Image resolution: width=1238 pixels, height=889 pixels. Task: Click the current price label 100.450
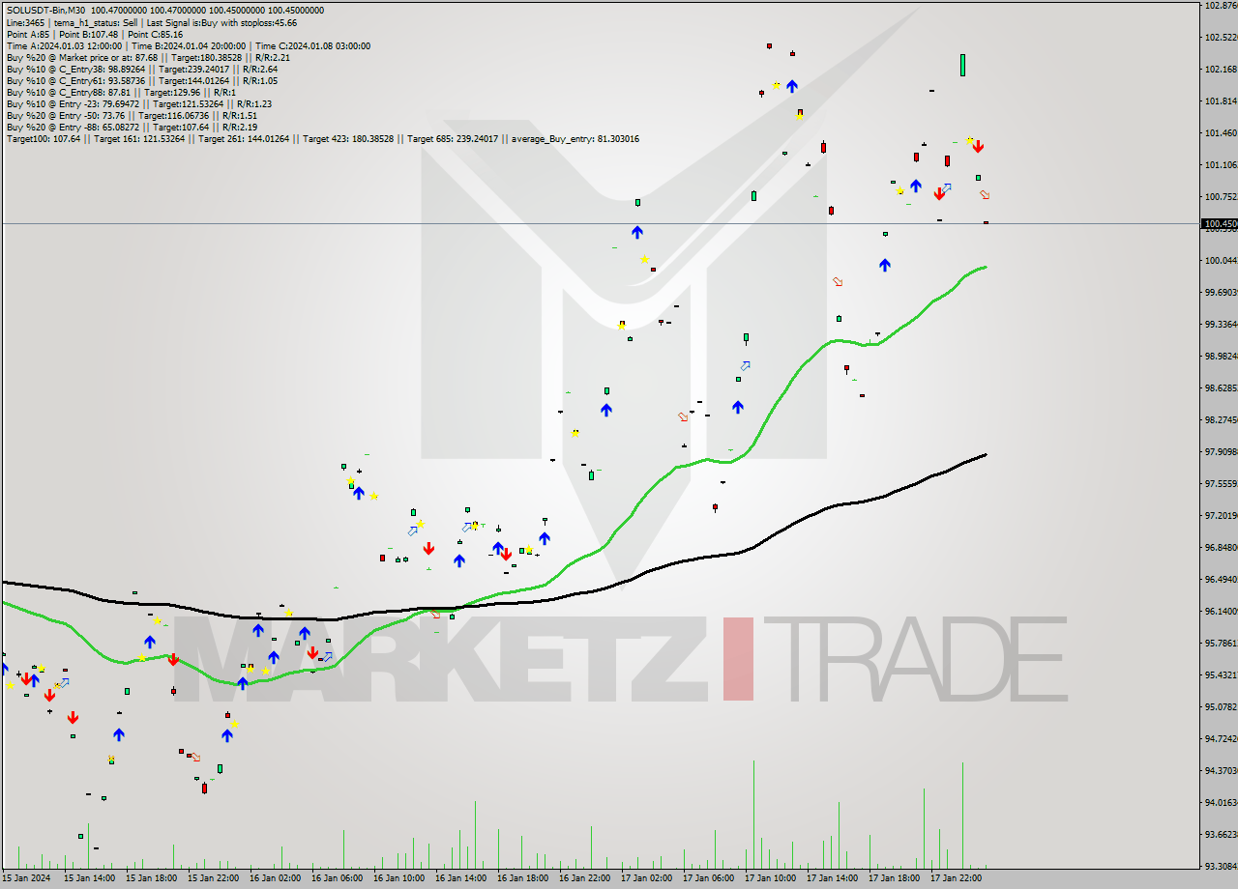click(1220, 223)
